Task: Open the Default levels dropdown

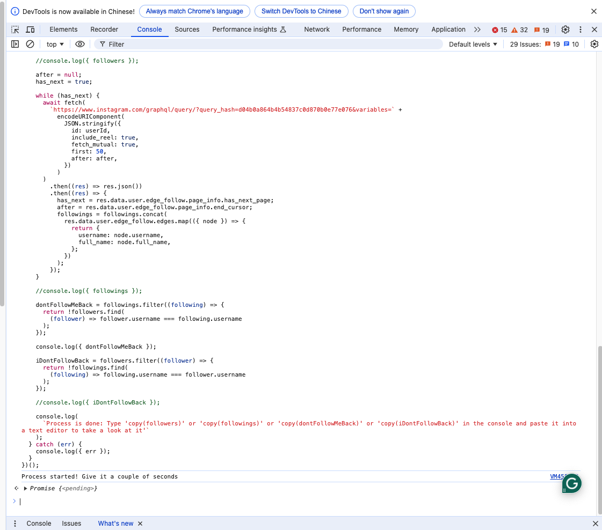Action: click(472, 44)
